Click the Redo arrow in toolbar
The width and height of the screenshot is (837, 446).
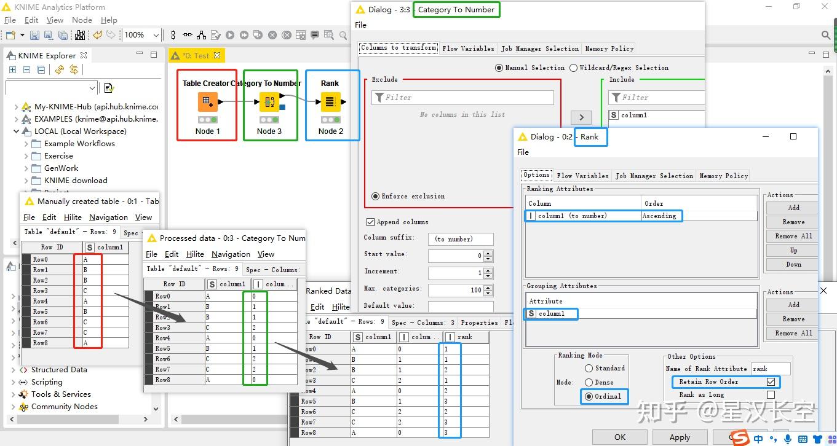coord(111,36)
